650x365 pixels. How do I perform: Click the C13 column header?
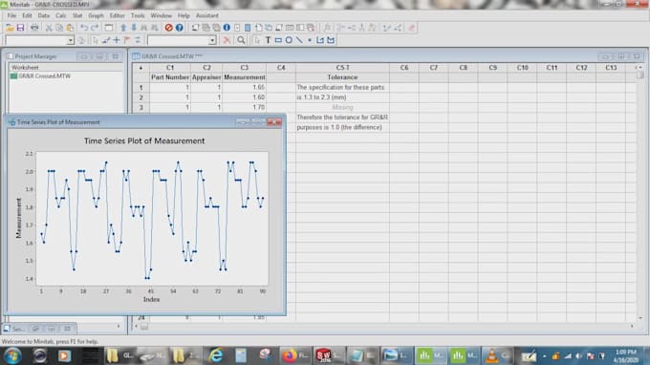pyautogui.click(x=611, y=68)
